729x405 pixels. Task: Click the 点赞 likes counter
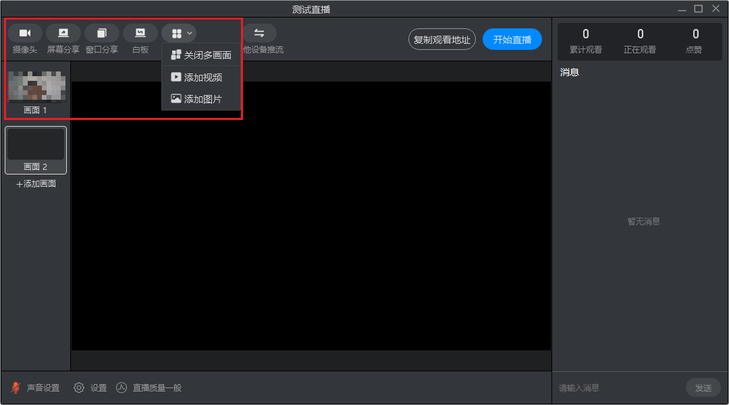click(x=695, y=41)
